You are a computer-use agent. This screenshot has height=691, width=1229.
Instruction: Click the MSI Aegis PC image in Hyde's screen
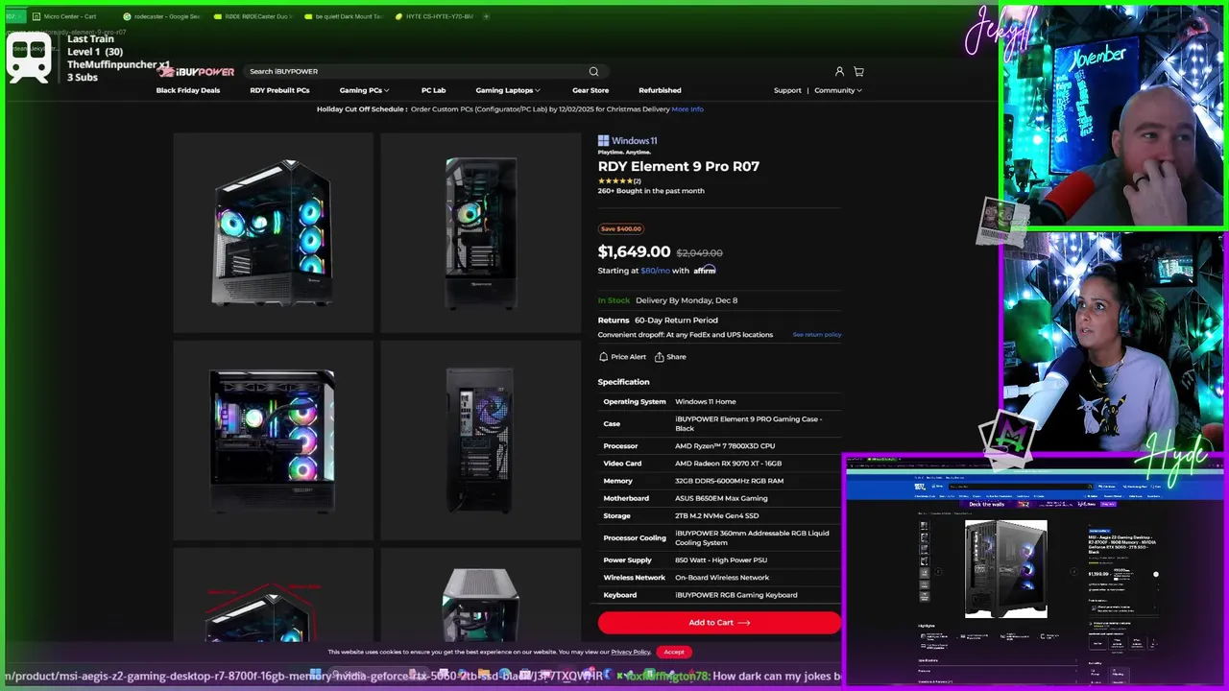click(1005, 569)
